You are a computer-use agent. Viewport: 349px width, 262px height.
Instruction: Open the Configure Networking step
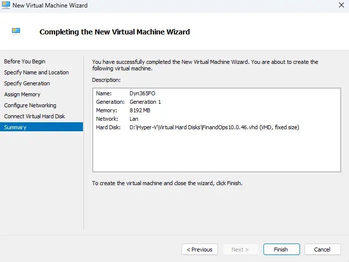30,105
